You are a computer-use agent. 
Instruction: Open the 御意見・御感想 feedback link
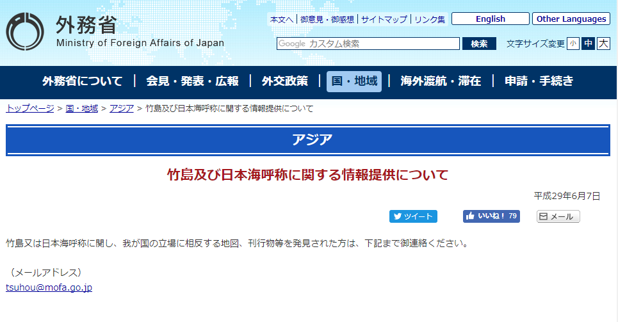pos(327,19)
